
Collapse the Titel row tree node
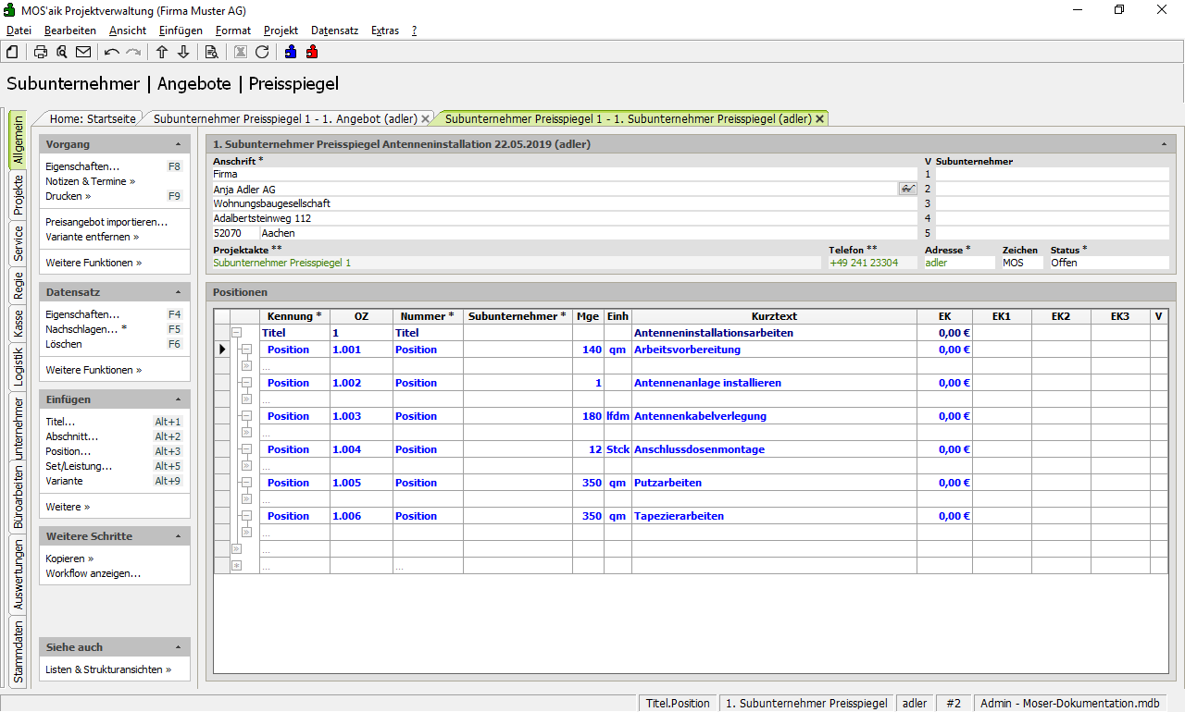(236, 333)
